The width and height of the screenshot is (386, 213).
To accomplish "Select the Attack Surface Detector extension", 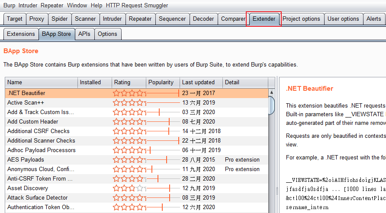I will coord(137,198).
